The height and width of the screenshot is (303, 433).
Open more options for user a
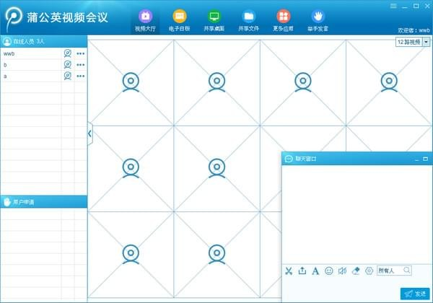tap(81, 76)
